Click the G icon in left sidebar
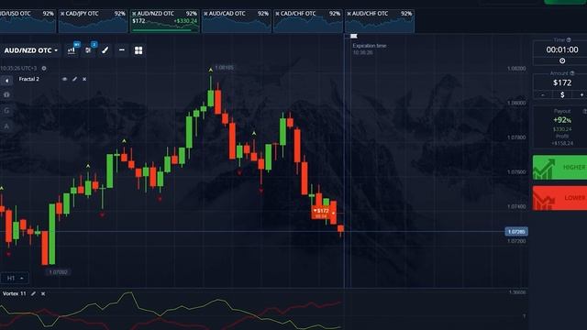587x330 pixels. click(6, 110)
